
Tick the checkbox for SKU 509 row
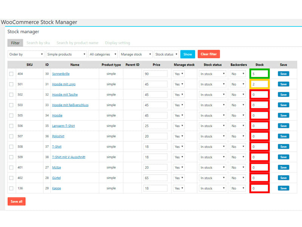click(11, 157)
